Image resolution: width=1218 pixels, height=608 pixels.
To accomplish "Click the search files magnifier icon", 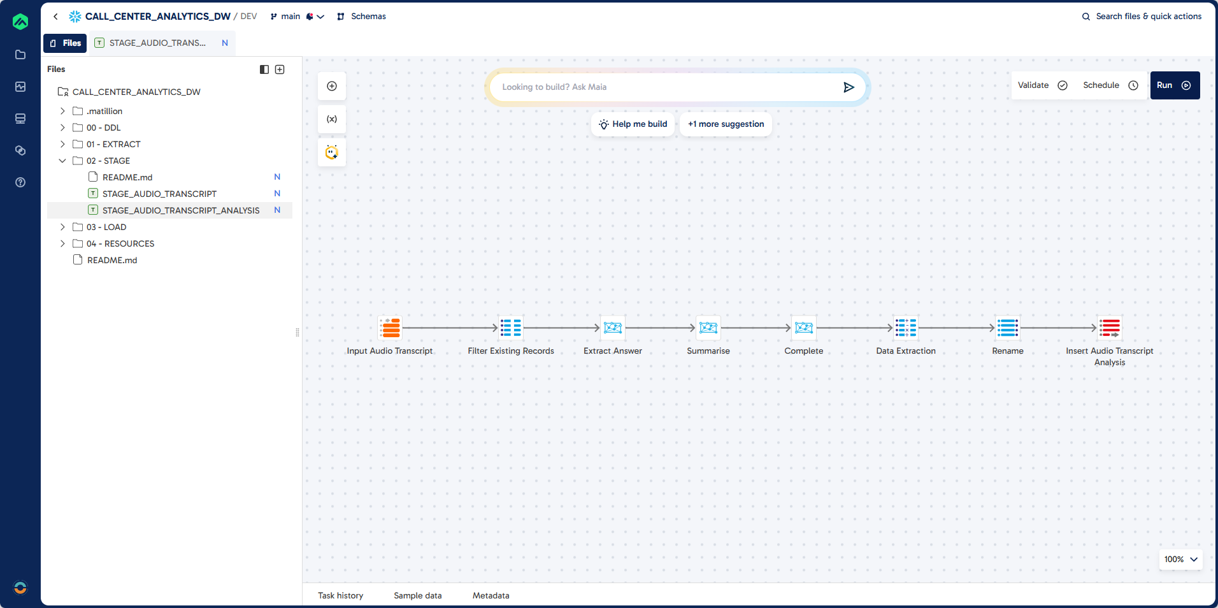I will tap(1085, 16).
